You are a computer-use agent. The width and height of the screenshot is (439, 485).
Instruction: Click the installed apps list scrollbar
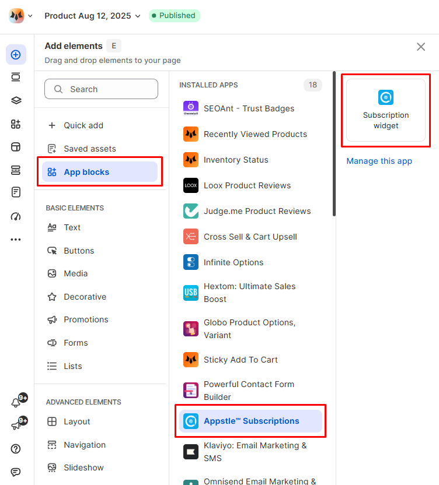334,144
